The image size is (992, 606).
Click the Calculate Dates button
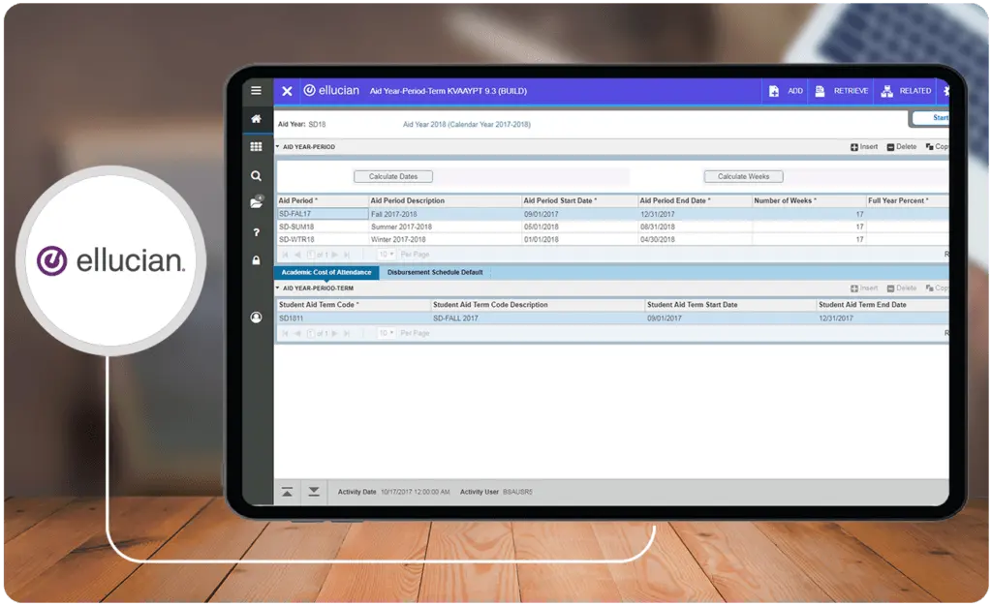[x=393, y=176]
